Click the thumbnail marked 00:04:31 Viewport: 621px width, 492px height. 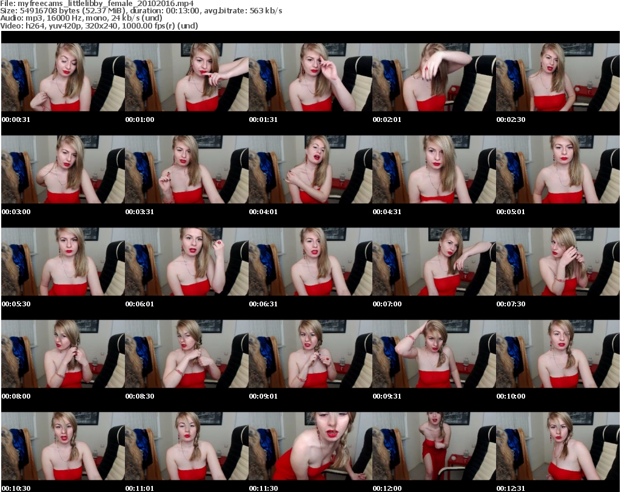434,169
